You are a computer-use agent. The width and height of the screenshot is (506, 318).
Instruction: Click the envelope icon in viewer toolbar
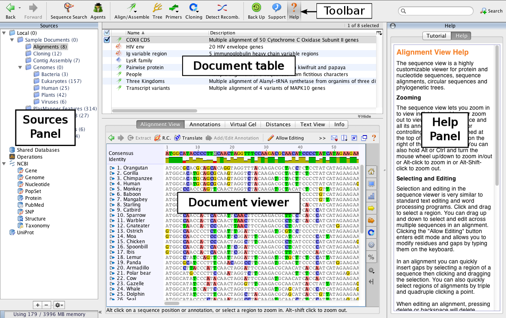coord(334,138)
